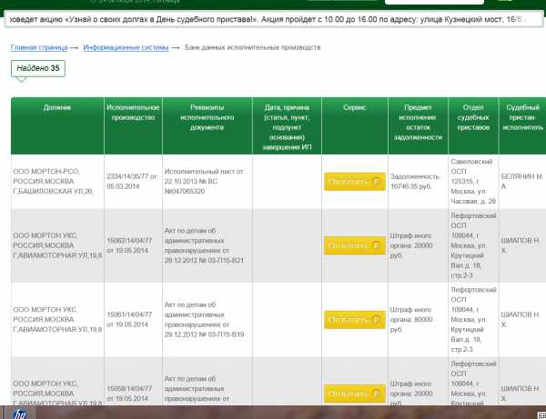Select cell Исполнительный лист от 22.10.2013
Image resolution: width=546 pixels, height=419 pixels.
coord(207,182)
